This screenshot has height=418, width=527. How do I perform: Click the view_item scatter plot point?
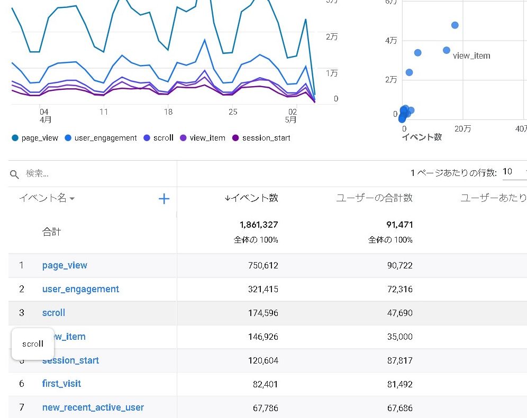pyautogui.click(x=446, y=50)
